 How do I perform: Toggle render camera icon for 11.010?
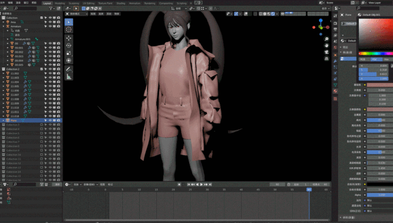(59, 107)
